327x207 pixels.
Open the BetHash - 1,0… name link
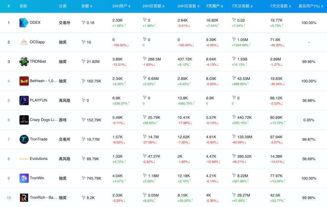[43, 81]
